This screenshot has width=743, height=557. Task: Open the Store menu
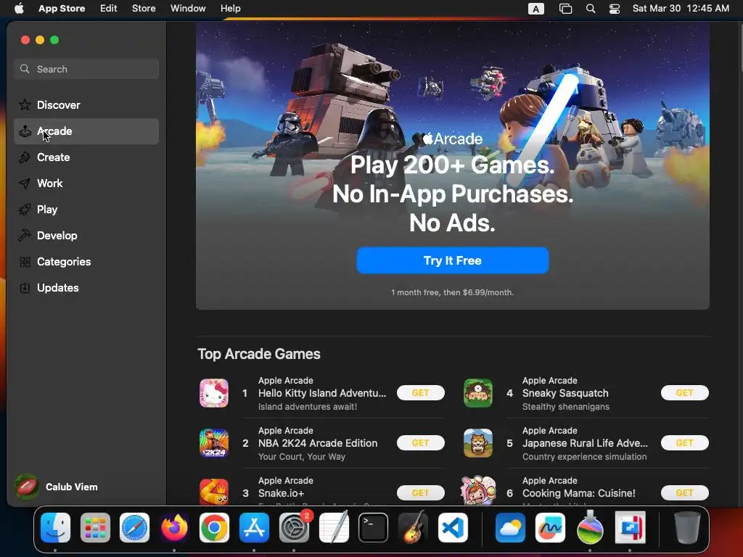click(x=144, y=9)
